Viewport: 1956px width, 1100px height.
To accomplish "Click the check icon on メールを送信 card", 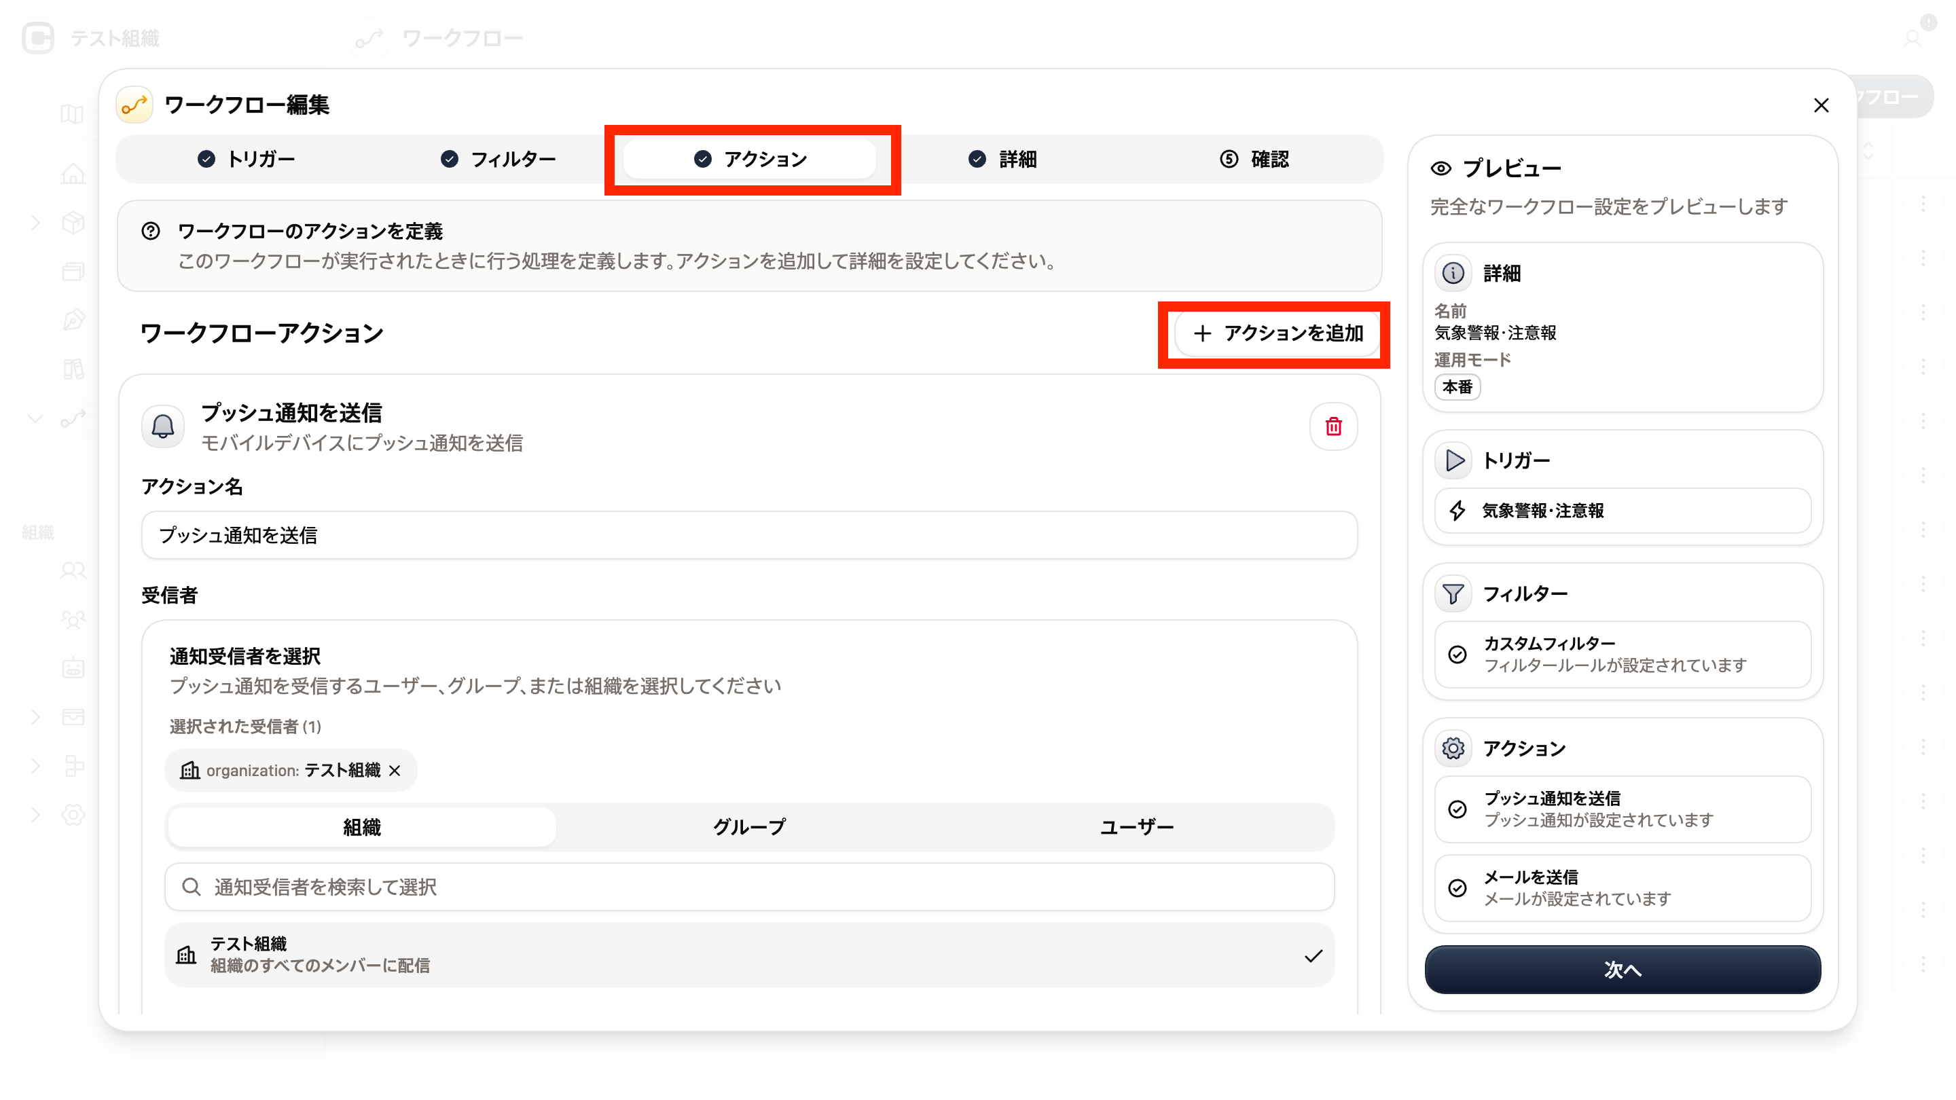I will click(1457, 888).
